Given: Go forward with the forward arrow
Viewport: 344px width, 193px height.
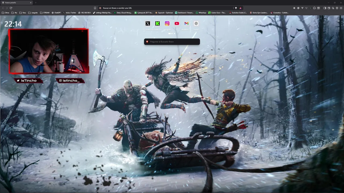Looking at the screenshot, I should click(x=7, y=8).
